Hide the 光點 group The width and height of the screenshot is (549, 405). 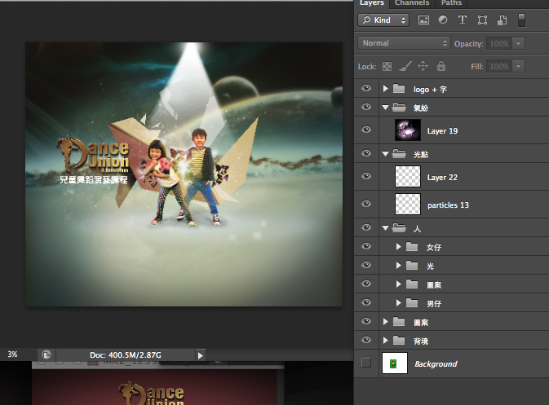point(366,153)
